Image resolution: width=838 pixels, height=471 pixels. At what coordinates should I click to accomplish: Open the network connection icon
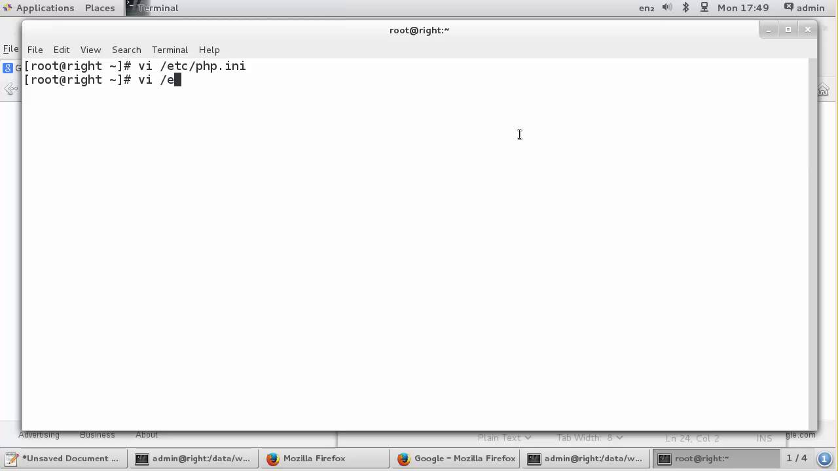click(x=704, y=8)
